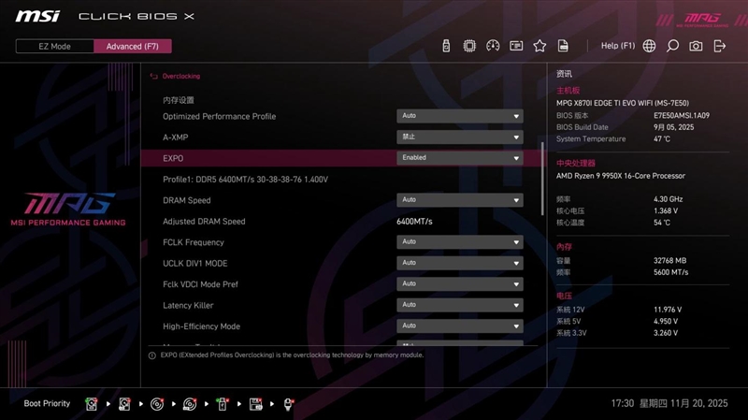Open Favorites via the star icon
Viewport: 748px width, 420px height.
point(539,46)
